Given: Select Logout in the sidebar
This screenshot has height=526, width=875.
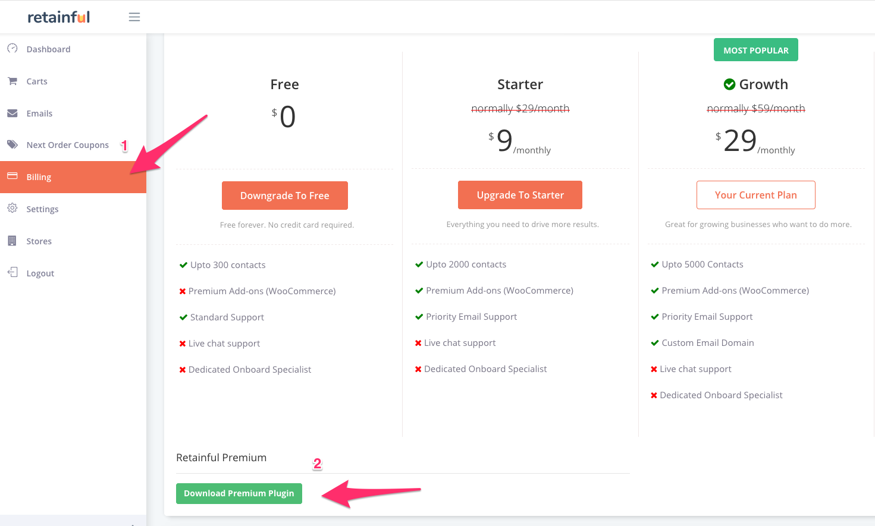Looking at the screenshot, I should pos(73,273).
